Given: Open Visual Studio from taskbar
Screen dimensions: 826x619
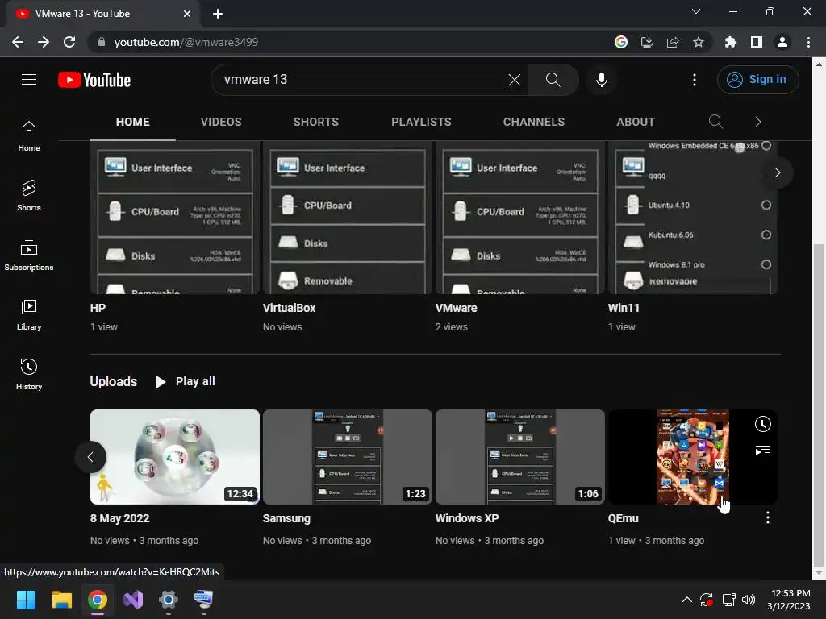Looking at the screenshot, I should pos(133,600).
